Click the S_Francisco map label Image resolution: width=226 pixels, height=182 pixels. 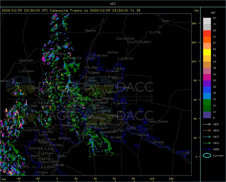click(99, 55)
